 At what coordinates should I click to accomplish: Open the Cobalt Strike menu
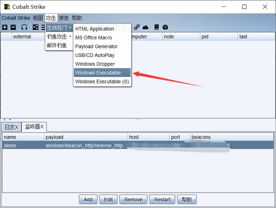tap(16, 18)
